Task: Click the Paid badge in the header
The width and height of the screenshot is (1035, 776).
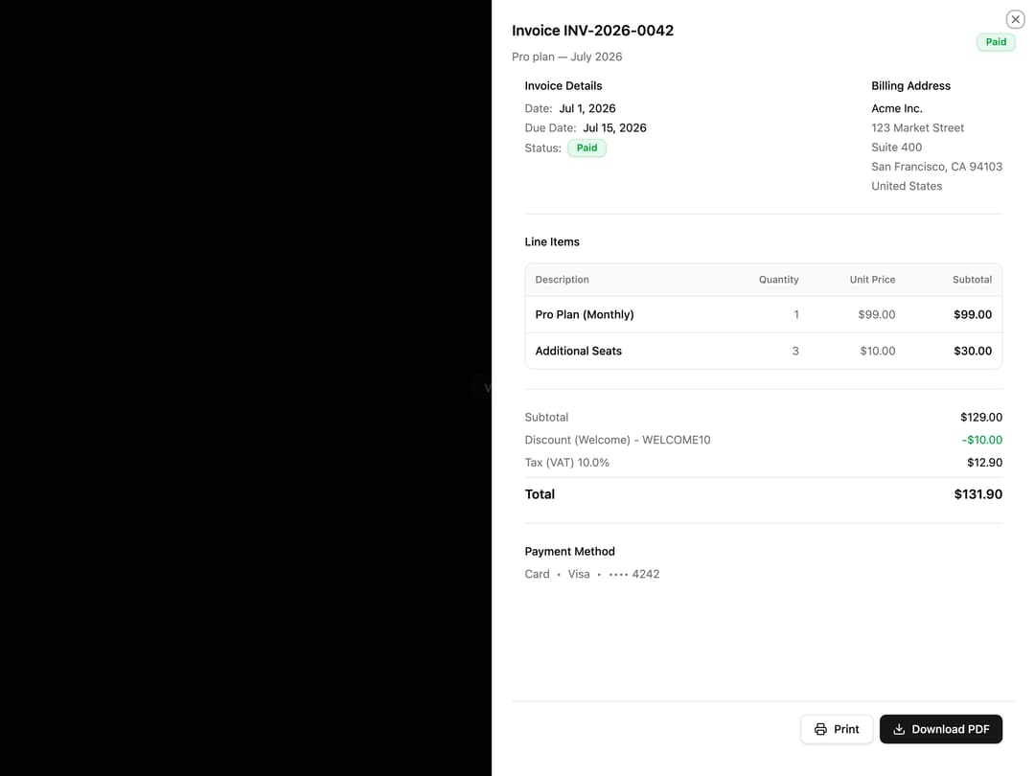Action: pyautogui.click(x=996, y=42)
